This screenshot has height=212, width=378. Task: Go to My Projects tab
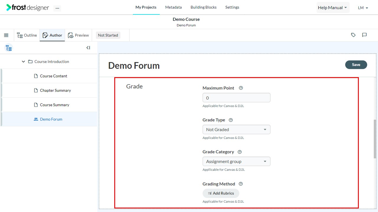[x=146, y=7]
